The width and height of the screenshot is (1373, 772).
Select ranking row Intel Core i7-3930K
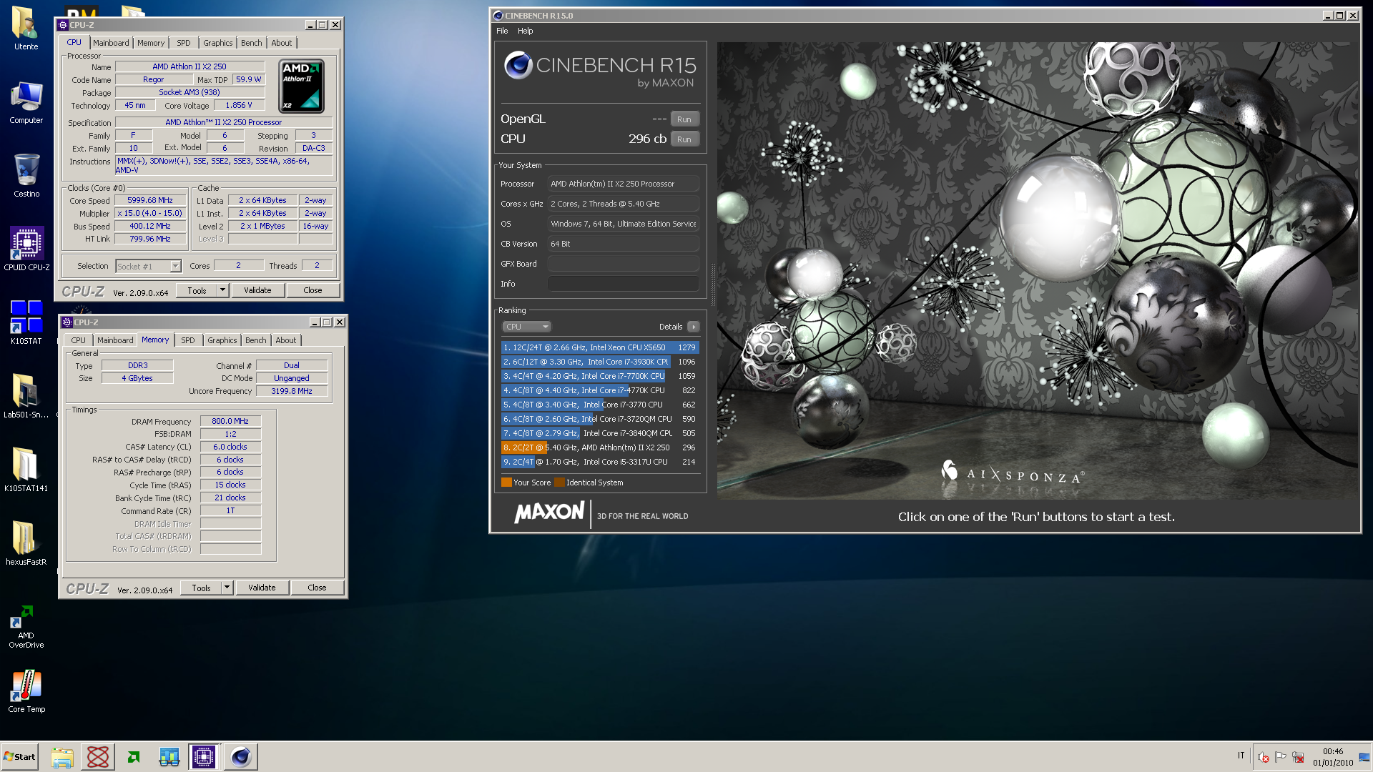[x=600, y=362]
